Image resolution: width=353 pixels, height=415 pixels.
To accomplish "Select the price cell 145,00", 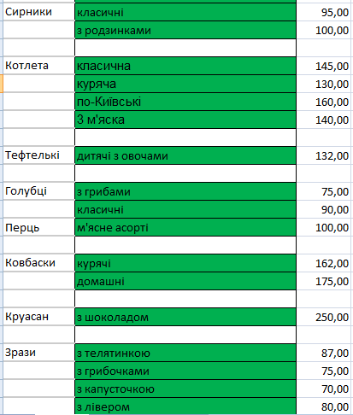I will (x=324, y=66).
